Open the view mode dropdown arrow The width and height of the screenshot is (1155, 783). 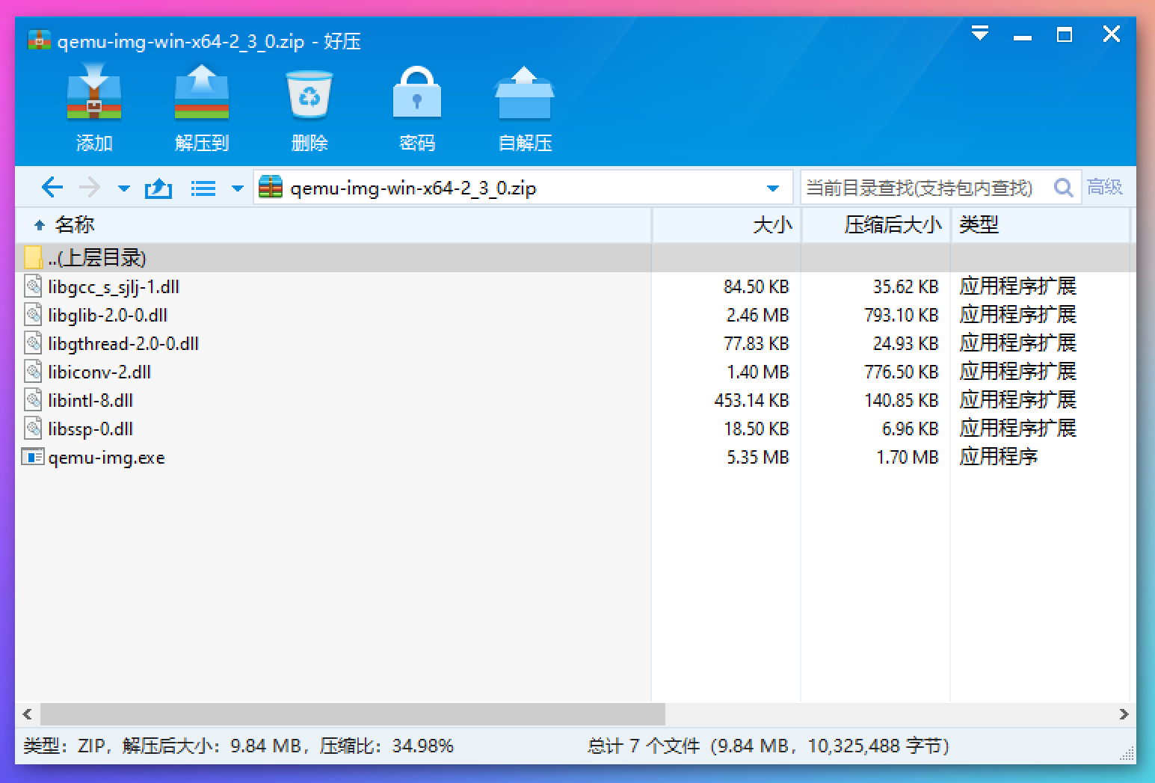[x=237, y=189]
